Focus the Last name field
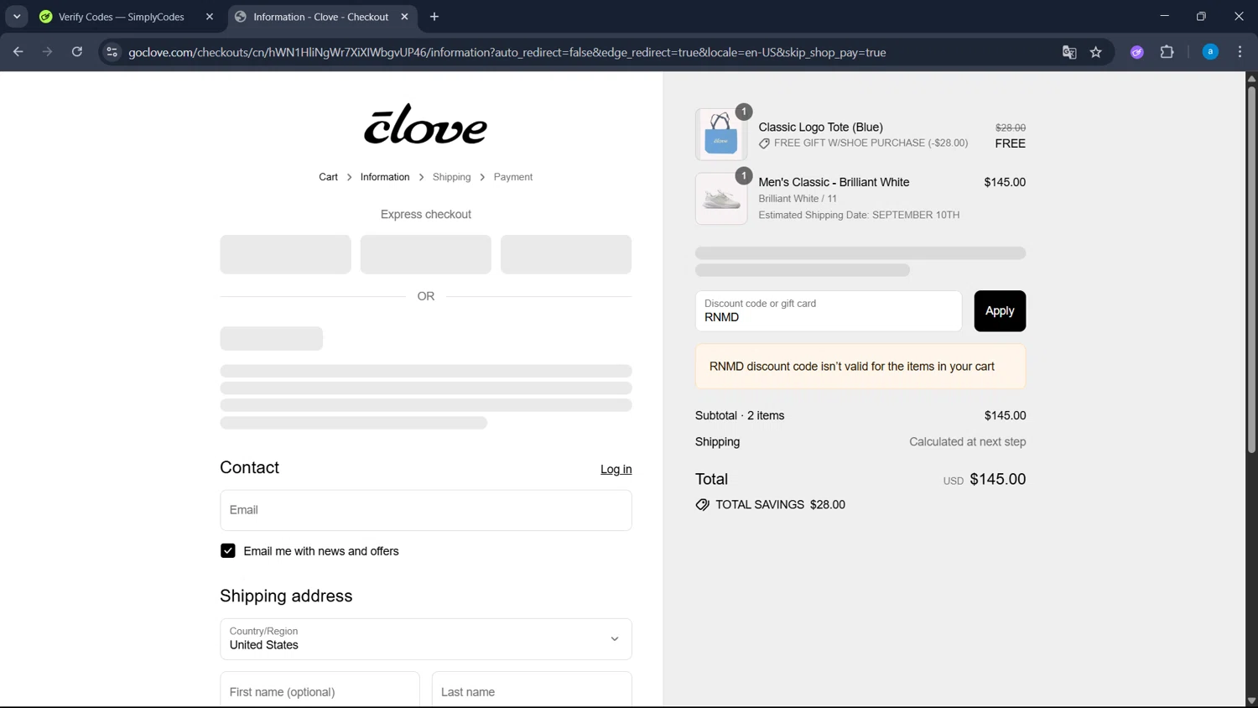1258x708 pixels. (532, 690)
